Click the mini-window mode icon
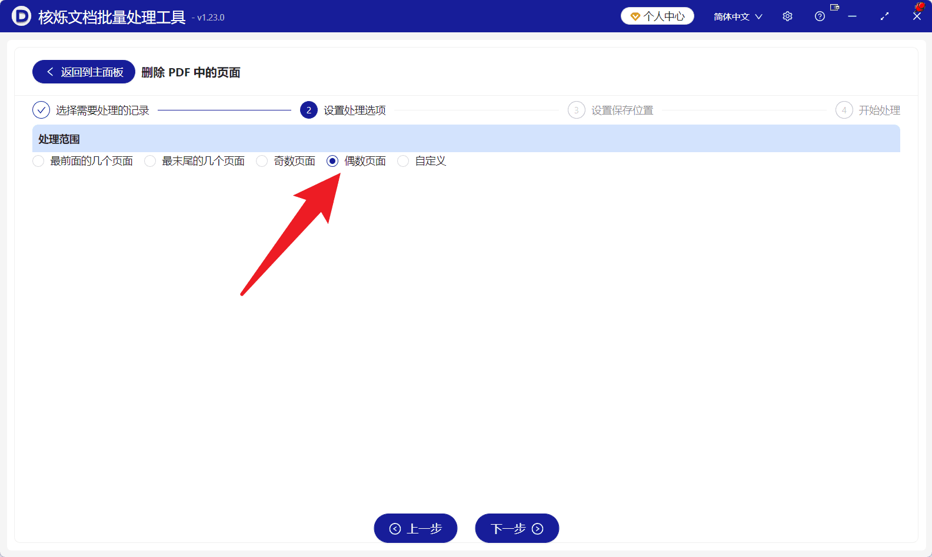The width and height of the screenshot is (932, 557). point(834,7)
